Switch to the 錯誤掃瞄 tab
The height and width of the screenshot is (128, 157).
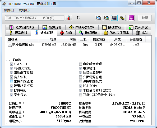(x=88, y=33)
